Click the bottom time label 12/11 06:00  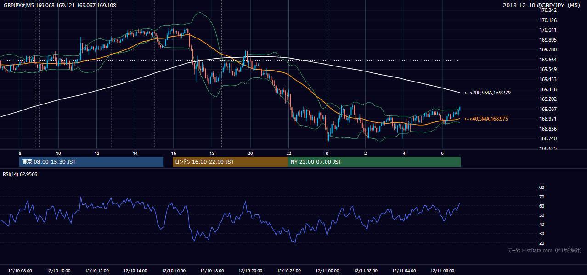(x=442, y=271)
